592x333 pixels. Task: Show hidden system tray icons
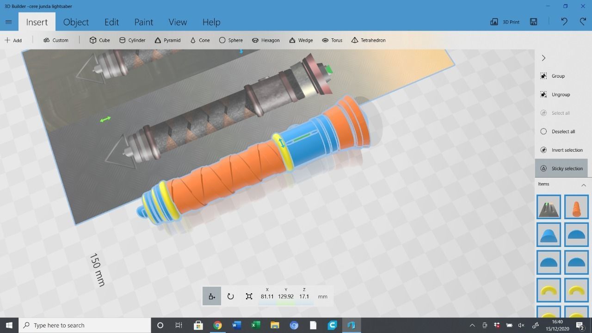pyautogui.click(x=472, y=325)
